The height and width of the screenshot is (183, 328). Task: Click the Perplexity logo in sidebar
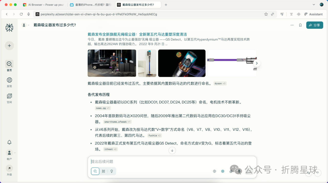[x=9, y=28]
